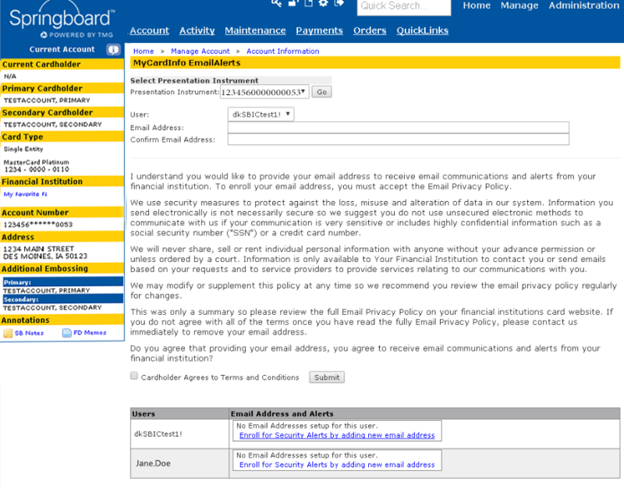Click the Current Account info icon

click(113, 49)
